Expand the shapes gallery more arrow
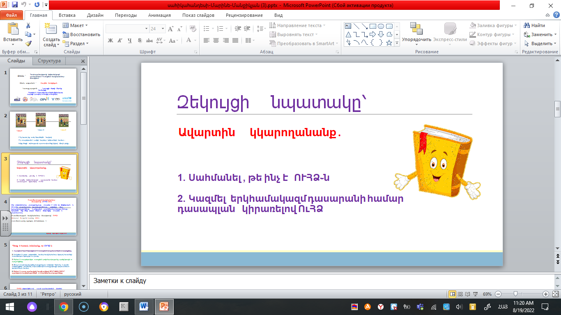Screen dimensions: 561x315 click(397, 43)
